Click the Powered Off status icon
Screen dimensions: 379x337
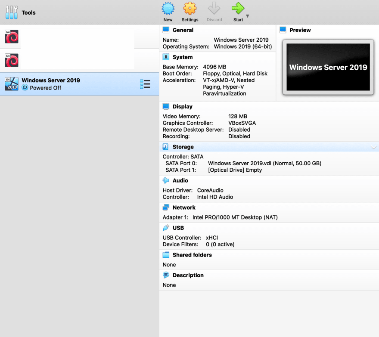(25, 87)
